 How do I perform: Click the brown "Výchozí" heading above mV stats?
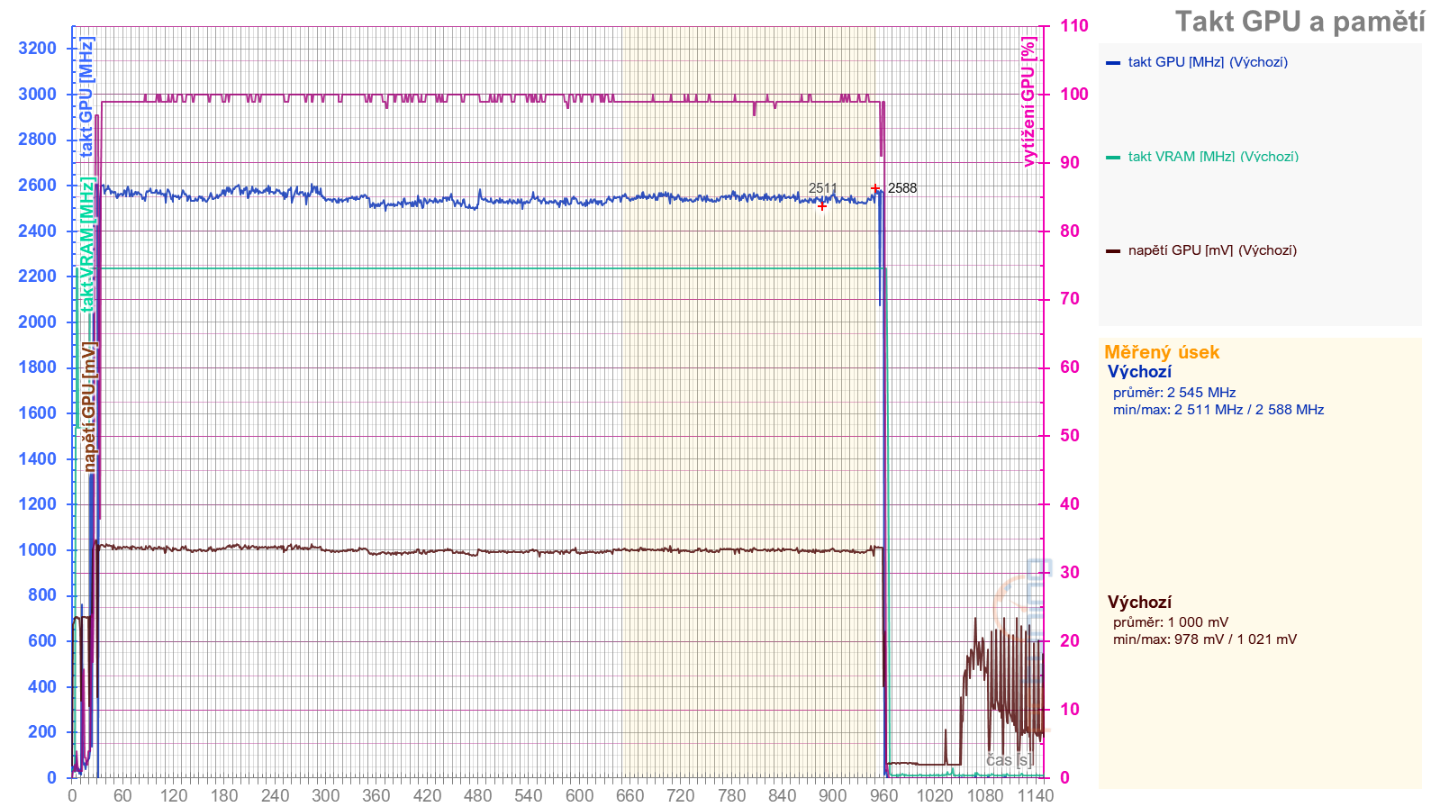1139,603
